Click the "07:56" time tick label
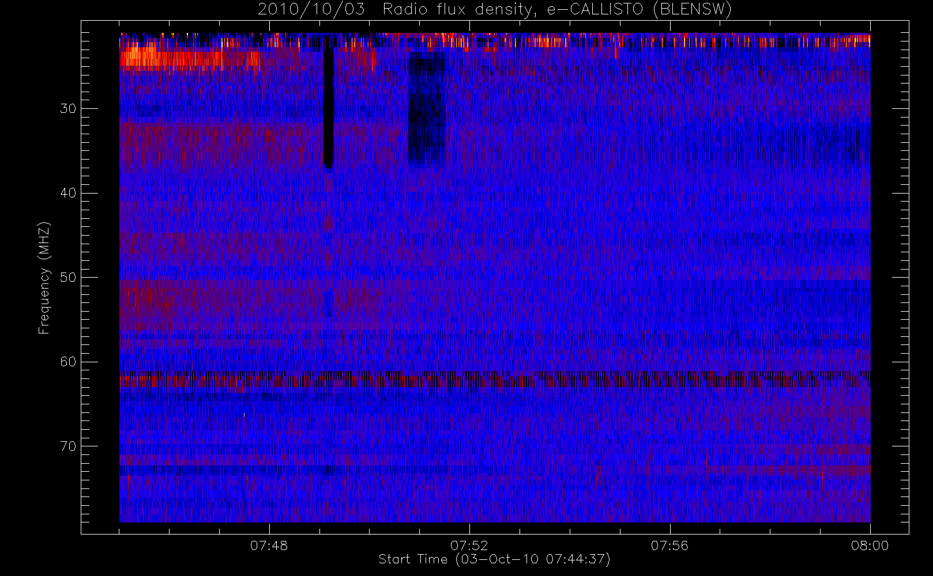Screen dimensions: 933x576 point(670,545)
